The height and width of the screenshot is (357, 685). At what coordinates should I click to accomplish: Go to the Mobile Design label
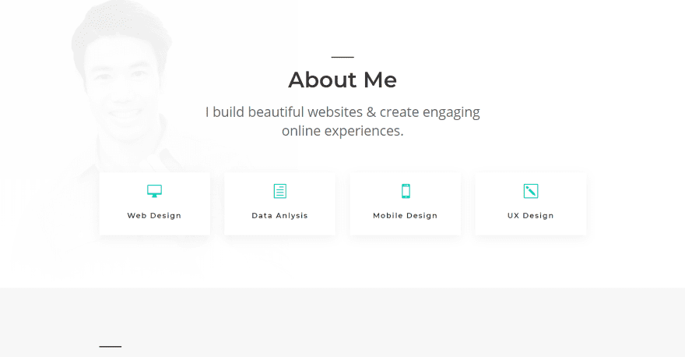405,216
